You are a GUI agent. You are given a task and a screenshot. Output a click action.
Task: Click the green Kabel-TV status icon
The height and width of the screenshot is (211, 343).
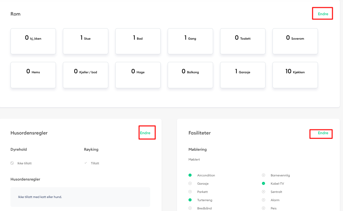coord(263,183)
